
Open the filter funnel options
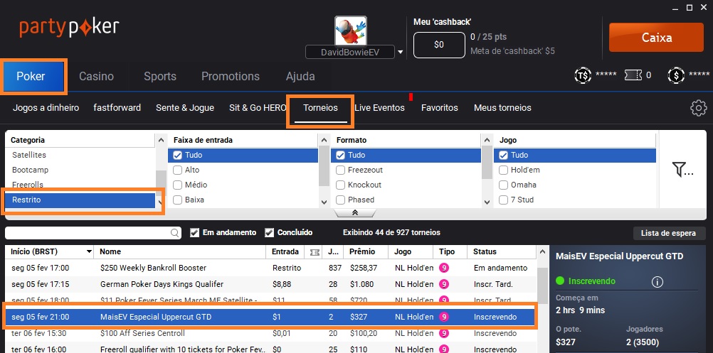[x=682, y=169]
